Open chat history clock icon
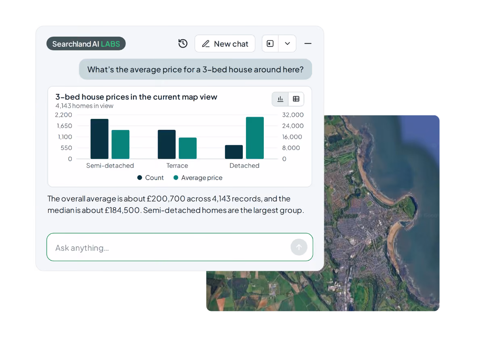484x354 pixels. [x=183, y=44]
